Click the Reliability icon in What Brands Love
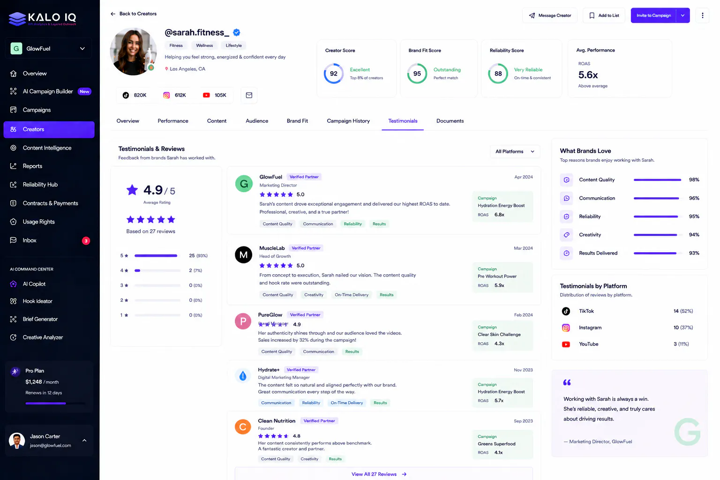The image size is (720, 480). coord(566,217)
